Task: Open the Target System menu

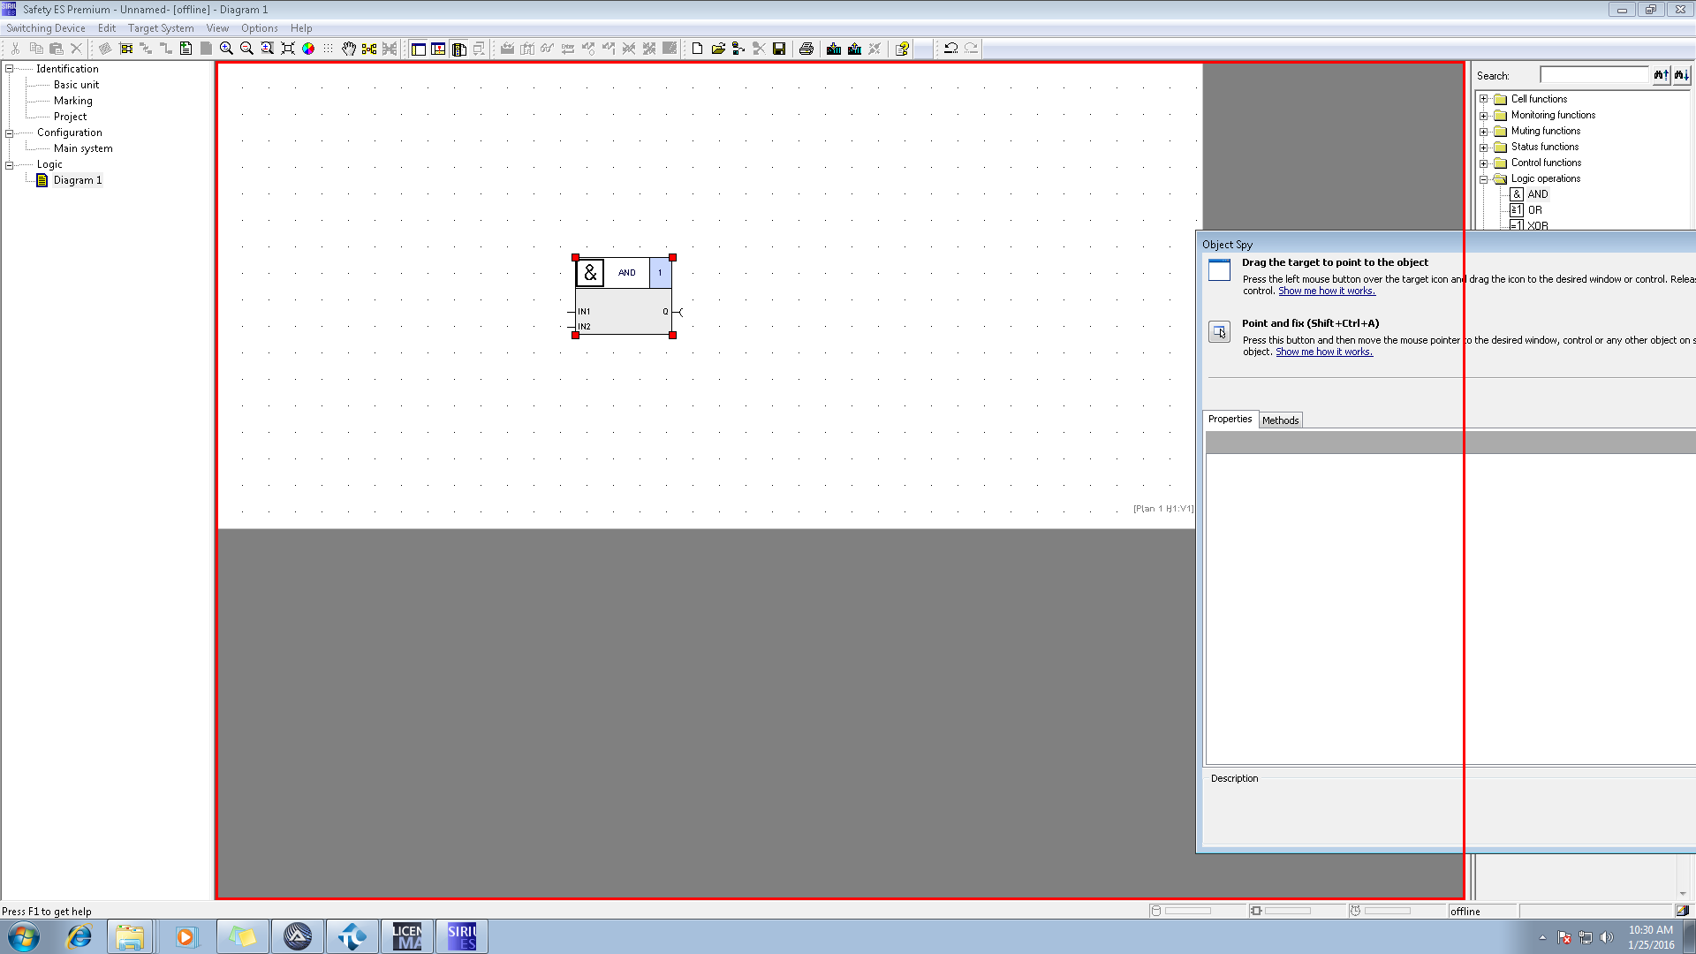Action: click(160, 28)
